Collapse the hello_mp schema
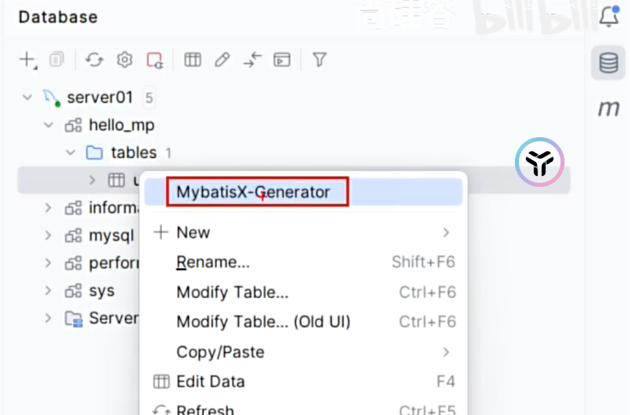 tap(49, 125)
